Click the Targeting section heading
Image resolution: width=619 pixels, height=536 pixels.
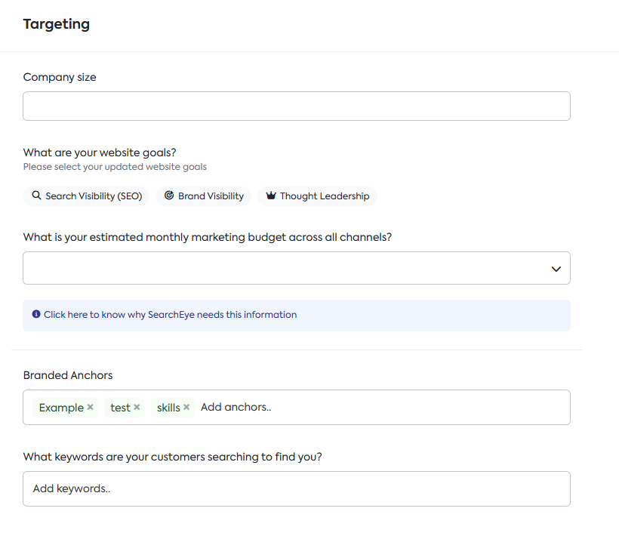pos(57,24)
